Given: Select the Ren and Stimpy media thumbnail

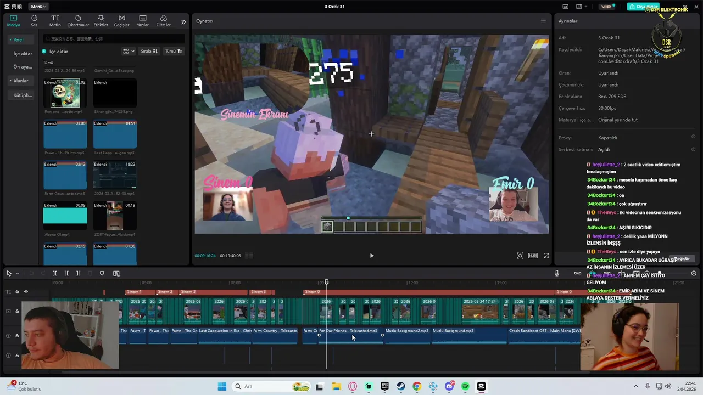Looking at the screenshot, I should pyautogui.click(x=65, y=93).
